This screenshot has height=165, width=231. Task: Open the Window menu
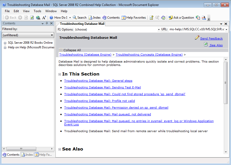click(x=51, y=11)
